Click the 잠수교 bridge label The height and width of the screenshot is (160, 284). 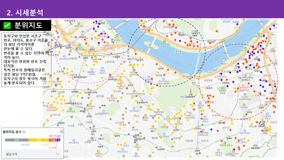[227, 53]
